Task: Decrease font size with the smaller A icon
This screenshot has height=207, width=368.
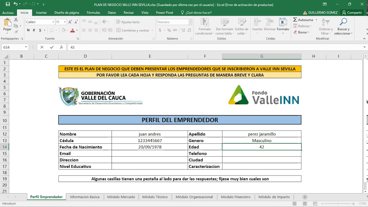Action: pos(76,22)
